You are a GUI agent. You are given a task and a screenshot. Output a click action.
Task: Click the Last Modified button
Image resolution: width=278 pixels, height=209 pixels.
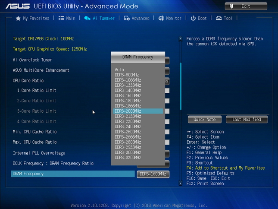(x=247, y=120)
